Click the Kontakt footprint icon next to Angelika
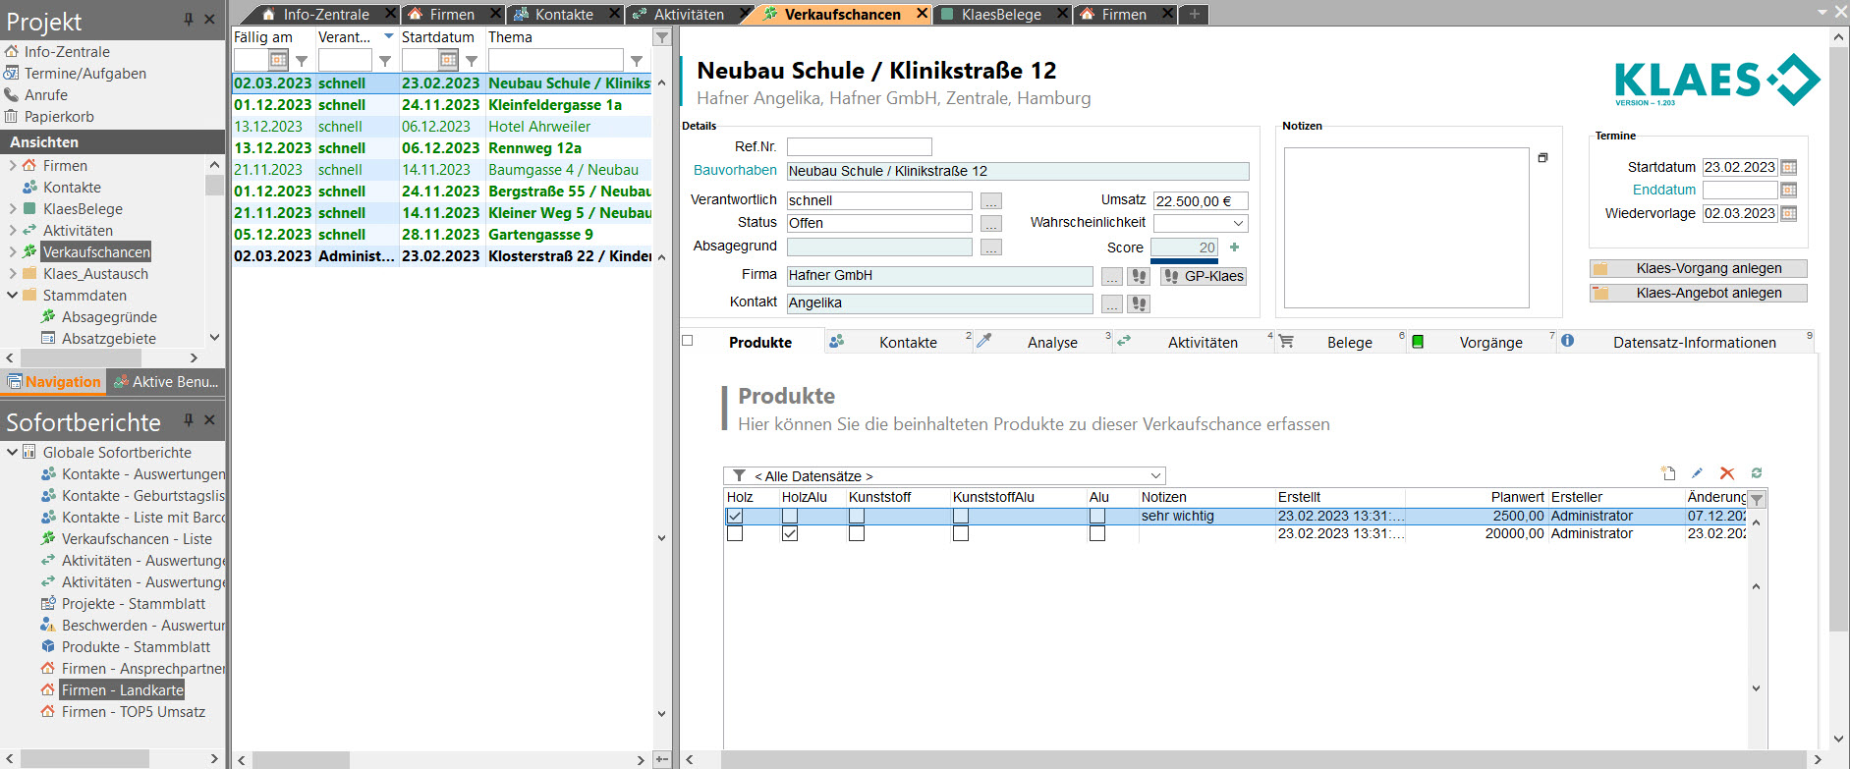This screenshot has height=769, width=1850. [1139, 304]
